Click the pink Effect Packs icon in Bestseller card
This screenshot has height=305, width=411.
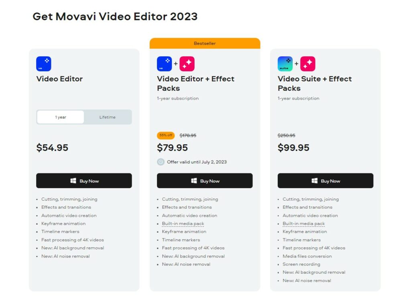coord(187,64)
